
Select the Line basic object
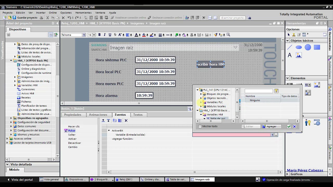coord(290,47)
